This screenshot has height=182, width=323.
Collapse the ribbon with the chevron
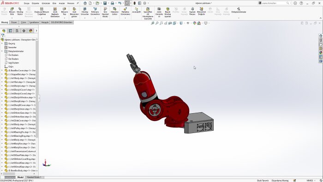pyautogui.click(x=320, y=18)
